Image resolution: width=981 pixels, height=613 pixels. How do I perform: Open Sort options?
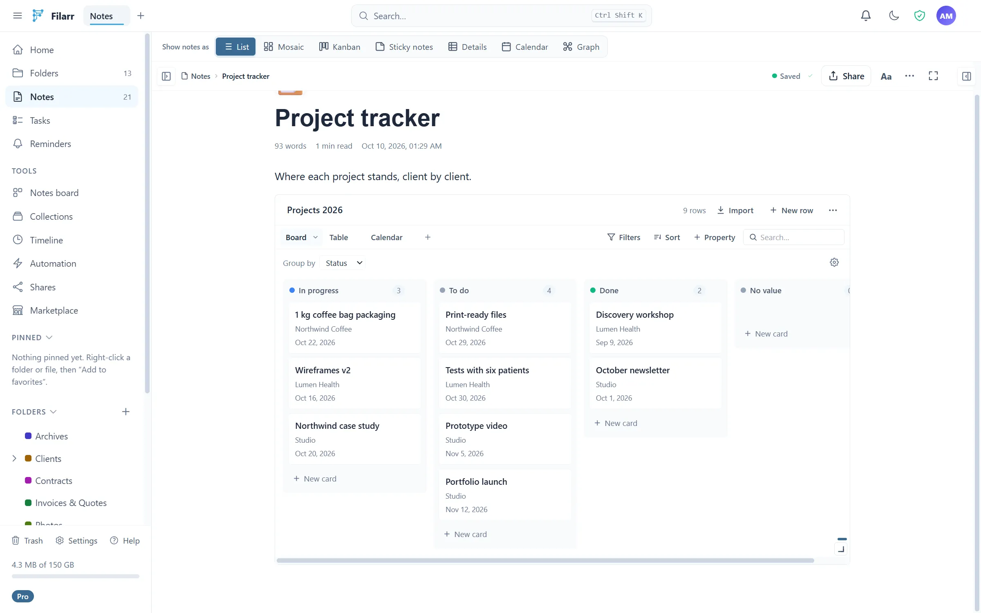pos(667,237)
